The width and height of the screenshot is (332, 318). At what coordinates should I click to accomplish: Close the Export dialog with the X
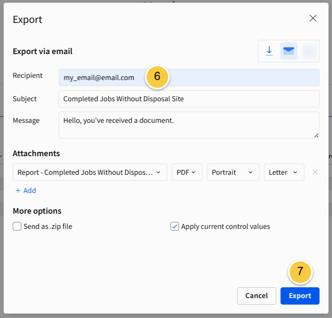[x=313, y=18]
